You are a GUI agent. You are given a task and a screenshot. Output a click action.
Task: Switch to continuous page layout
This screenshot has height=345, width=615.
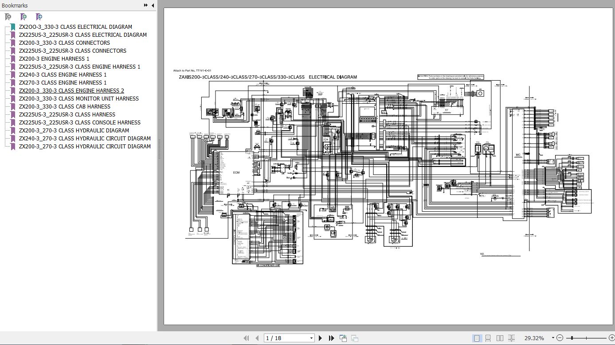[x=488, y=338]
